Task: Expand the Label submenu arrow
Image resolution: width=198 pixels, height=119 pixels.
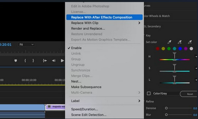Action: [x=139, y=101]
